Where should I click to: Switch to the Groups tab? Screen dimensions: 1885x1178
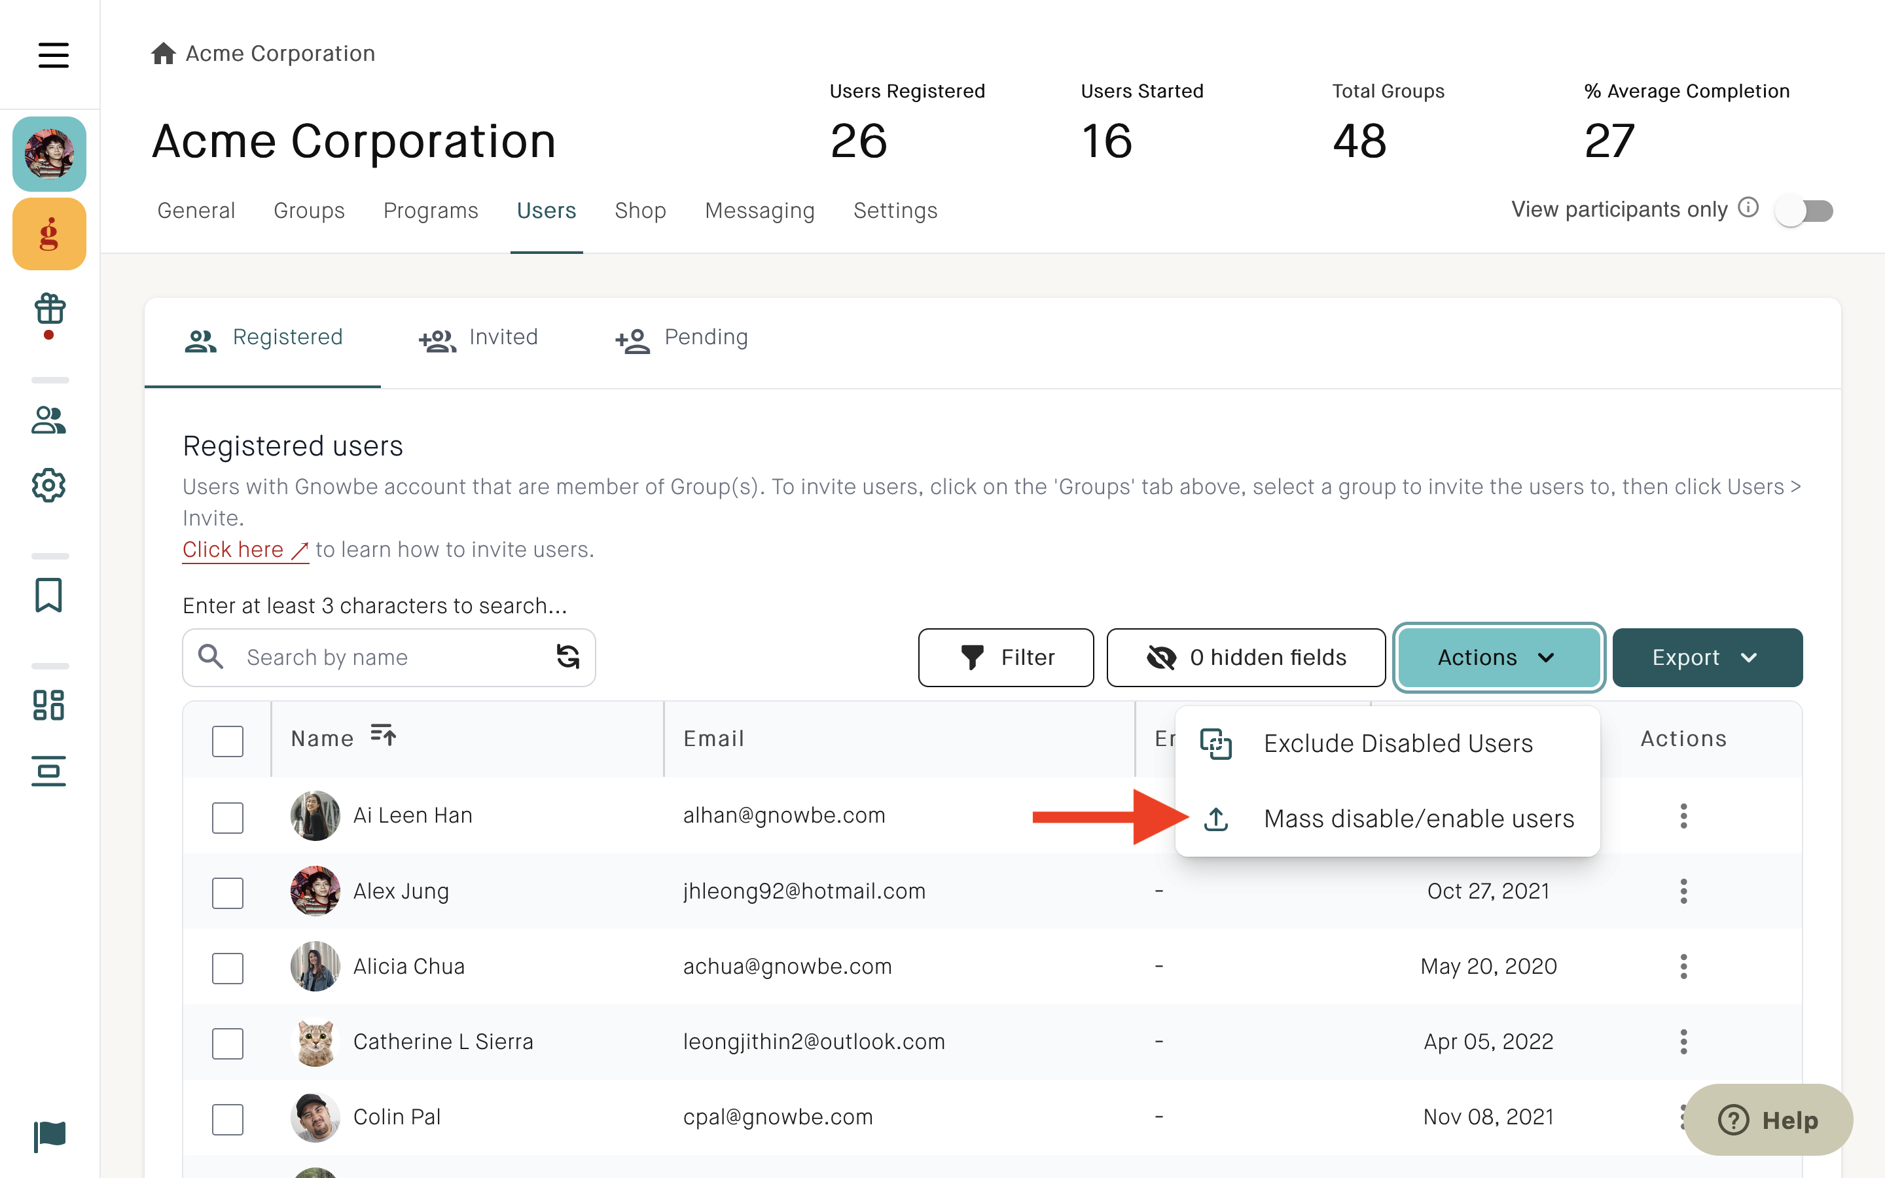coord(309,210)
